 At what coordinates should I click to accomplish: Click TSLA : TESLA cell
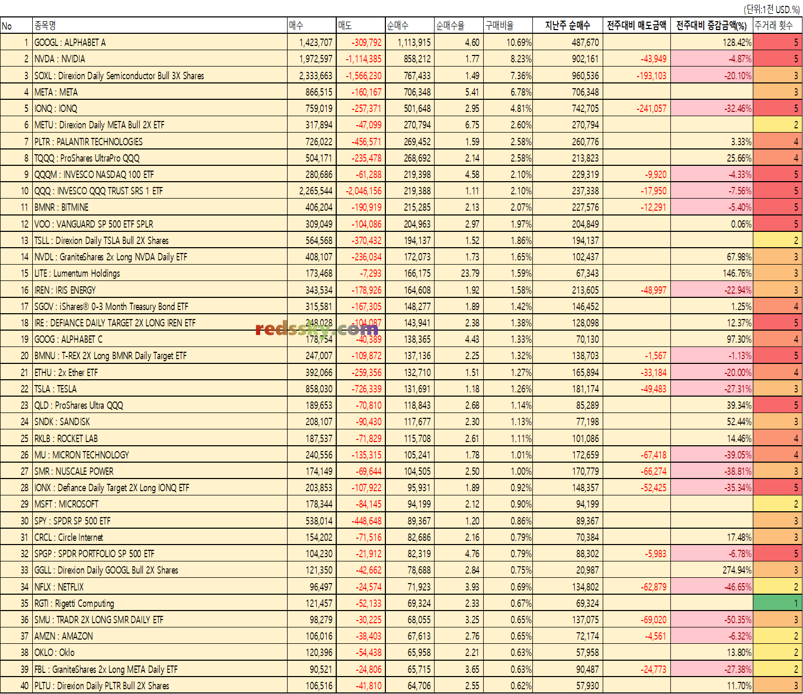click(160, 389)
